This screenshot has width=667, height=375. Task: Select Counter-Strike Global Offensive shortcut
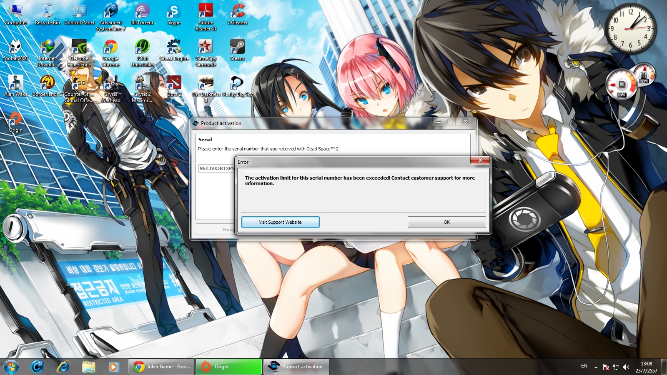coord(79,89)
